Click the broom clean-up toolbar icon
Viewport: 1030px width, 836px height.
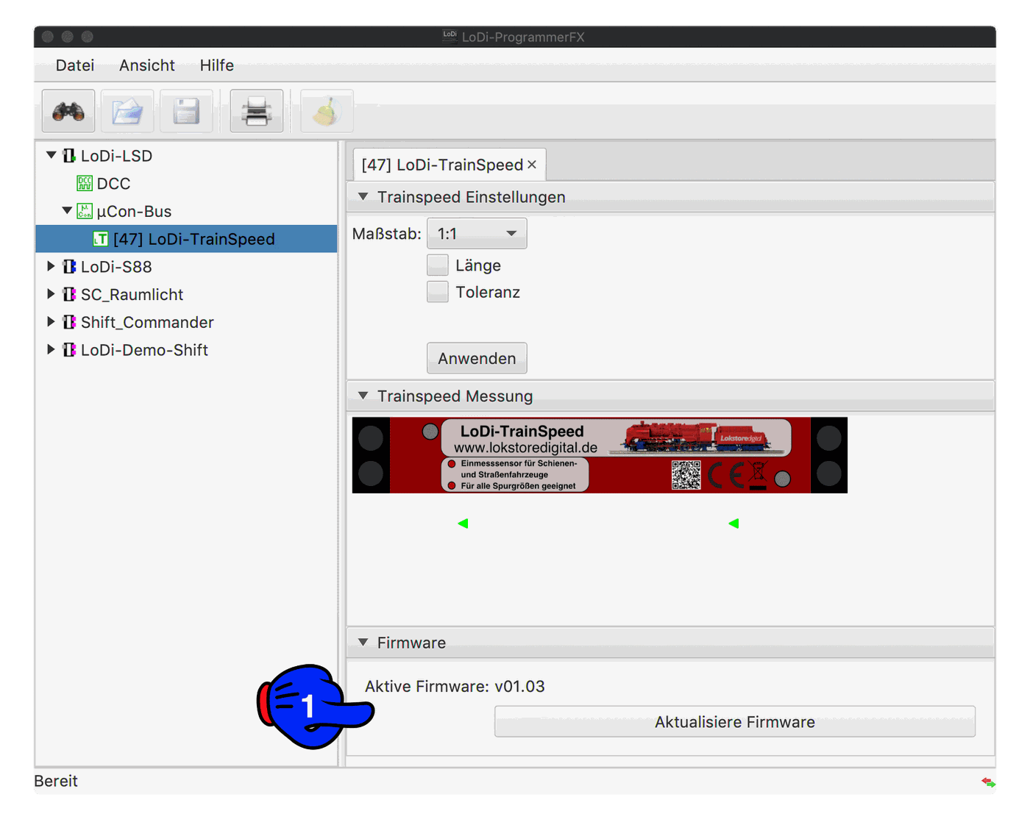(x=327, y=111)
